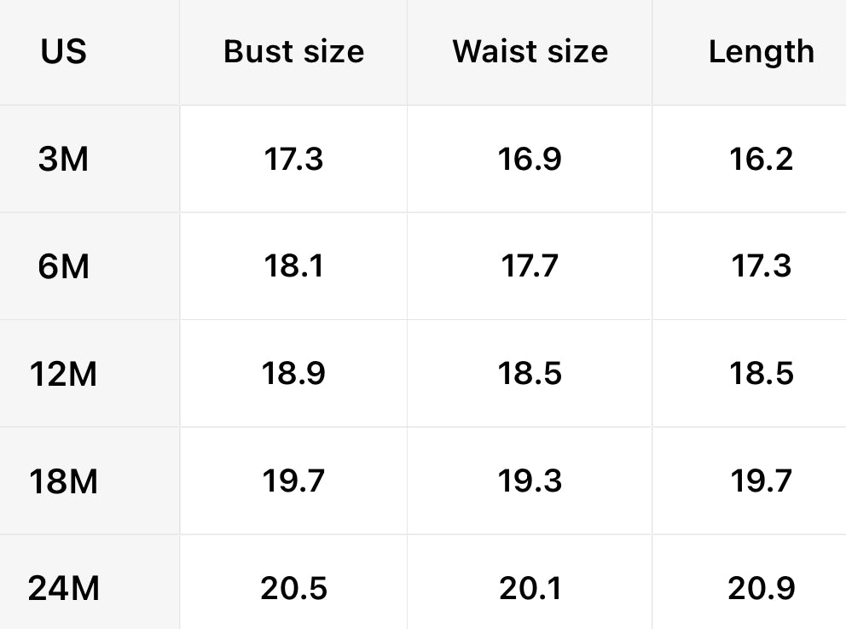Viewport: 846px width, 629px height.
Task: Click the 3M length value 16.2
Action: [761, 159]
